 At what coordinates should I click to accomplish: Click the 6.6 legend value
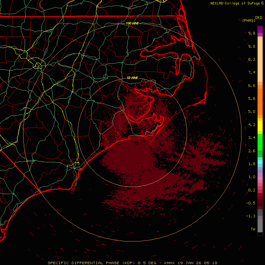(252, 85)
